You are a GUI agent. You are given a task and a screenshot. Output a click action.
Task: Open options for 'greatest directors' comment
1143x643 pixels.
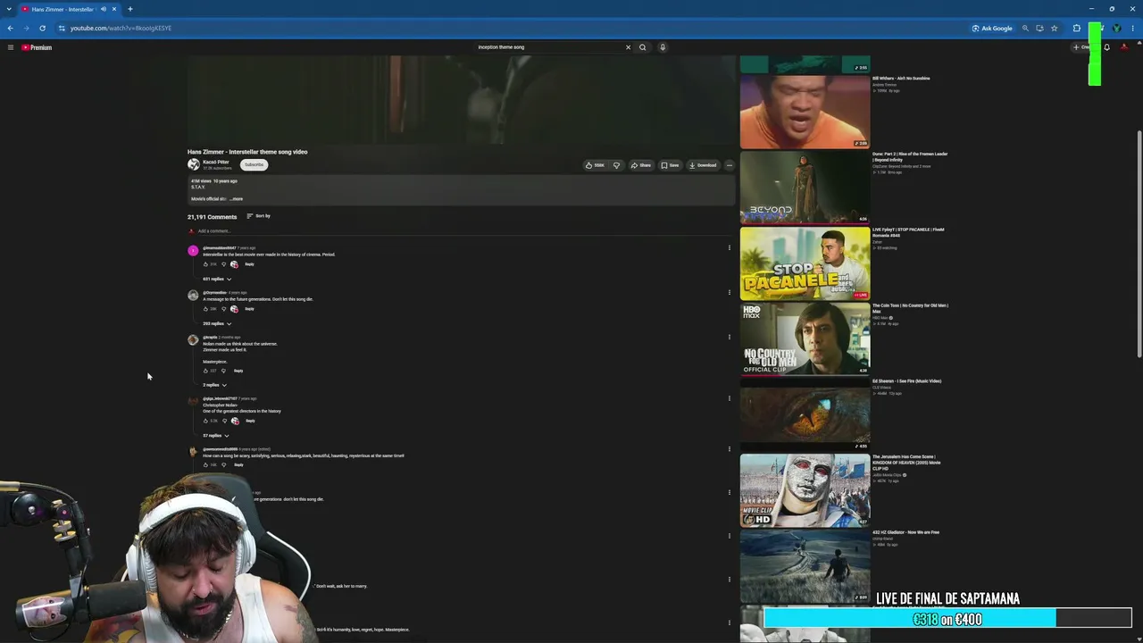point(729,398)
